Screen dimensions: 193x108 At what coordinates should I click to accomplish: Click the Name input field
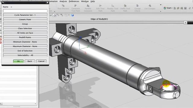click(x=25, y=11)
